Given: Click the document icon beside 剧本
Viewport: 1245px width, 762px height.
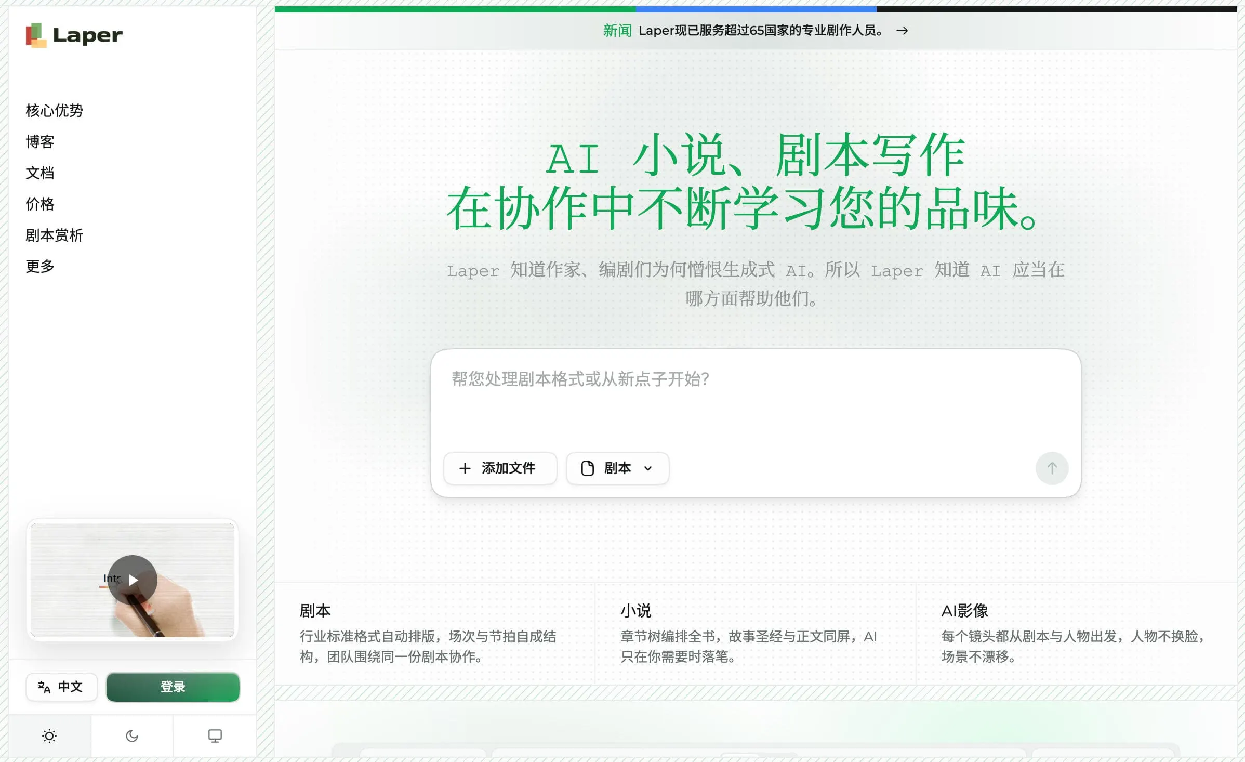Looking at the screenshot, I should pos(588,468).
